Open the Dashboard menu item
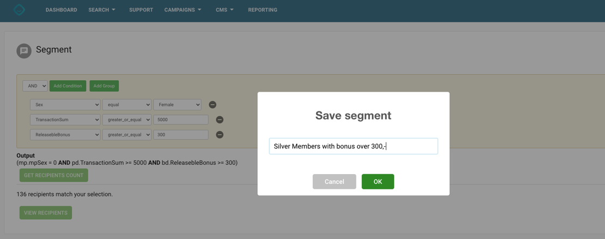 click(61, 10)
